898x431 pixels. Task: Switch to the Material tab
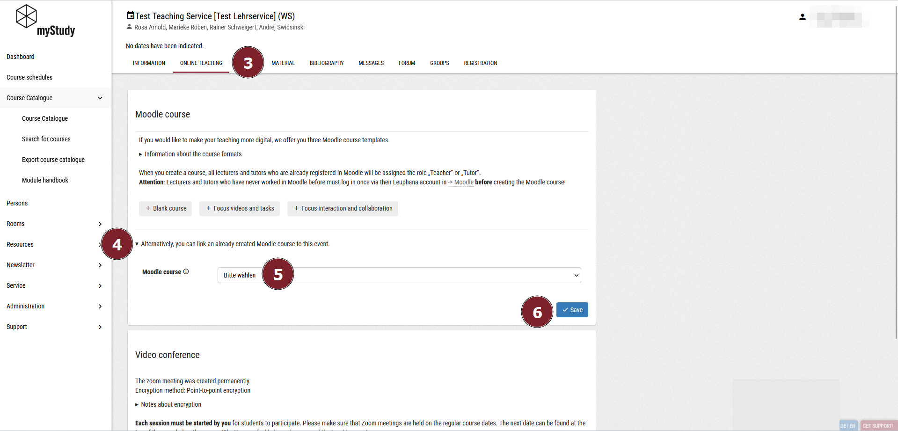point(283,63)
